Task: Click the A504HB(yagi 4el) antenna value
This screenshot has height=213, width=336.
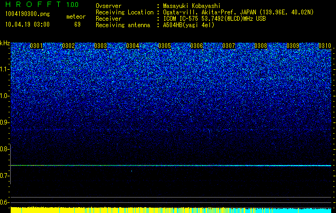Action: [x=189, y=25]
